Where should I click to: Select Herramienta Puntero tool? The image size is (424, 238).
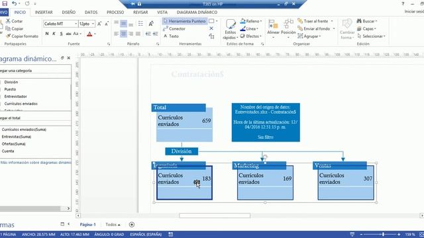(185, 21)
